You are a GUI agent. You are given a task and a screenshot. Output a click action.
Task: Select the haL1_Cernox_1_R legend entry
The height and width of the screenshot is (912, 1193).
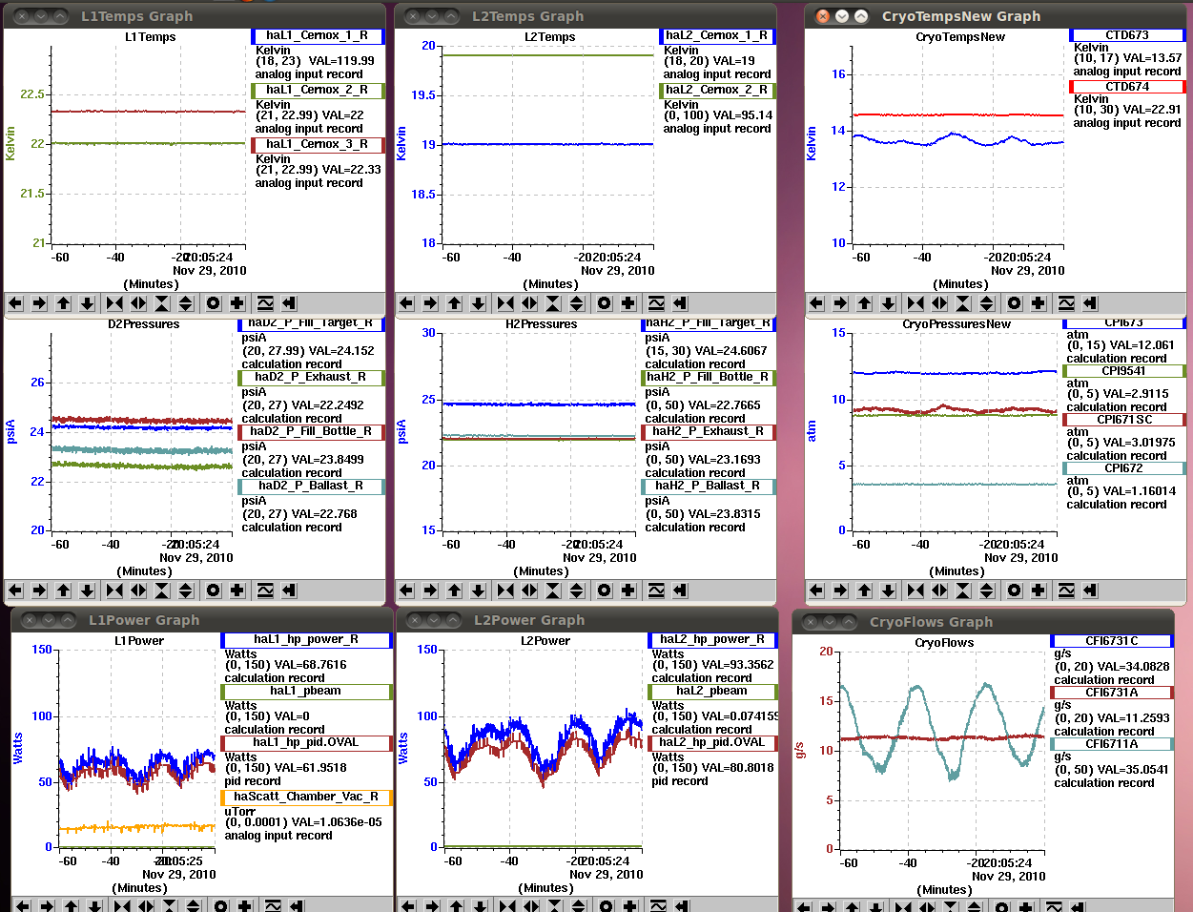click(319, 36)
